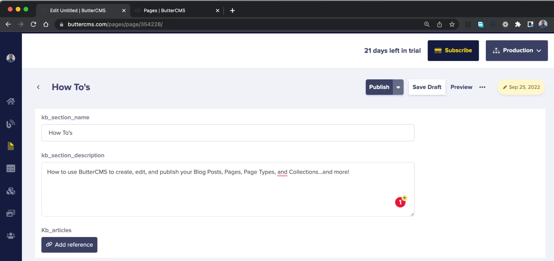The image size is (554, 261).
Task: Bookmark this page with the star icon
Action: tap(452, 24)
